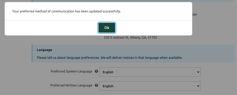The height and width of the screenshot is (95, 237).
Task: Click the blue left border of Language section
Action: click(x=32, y=54)
